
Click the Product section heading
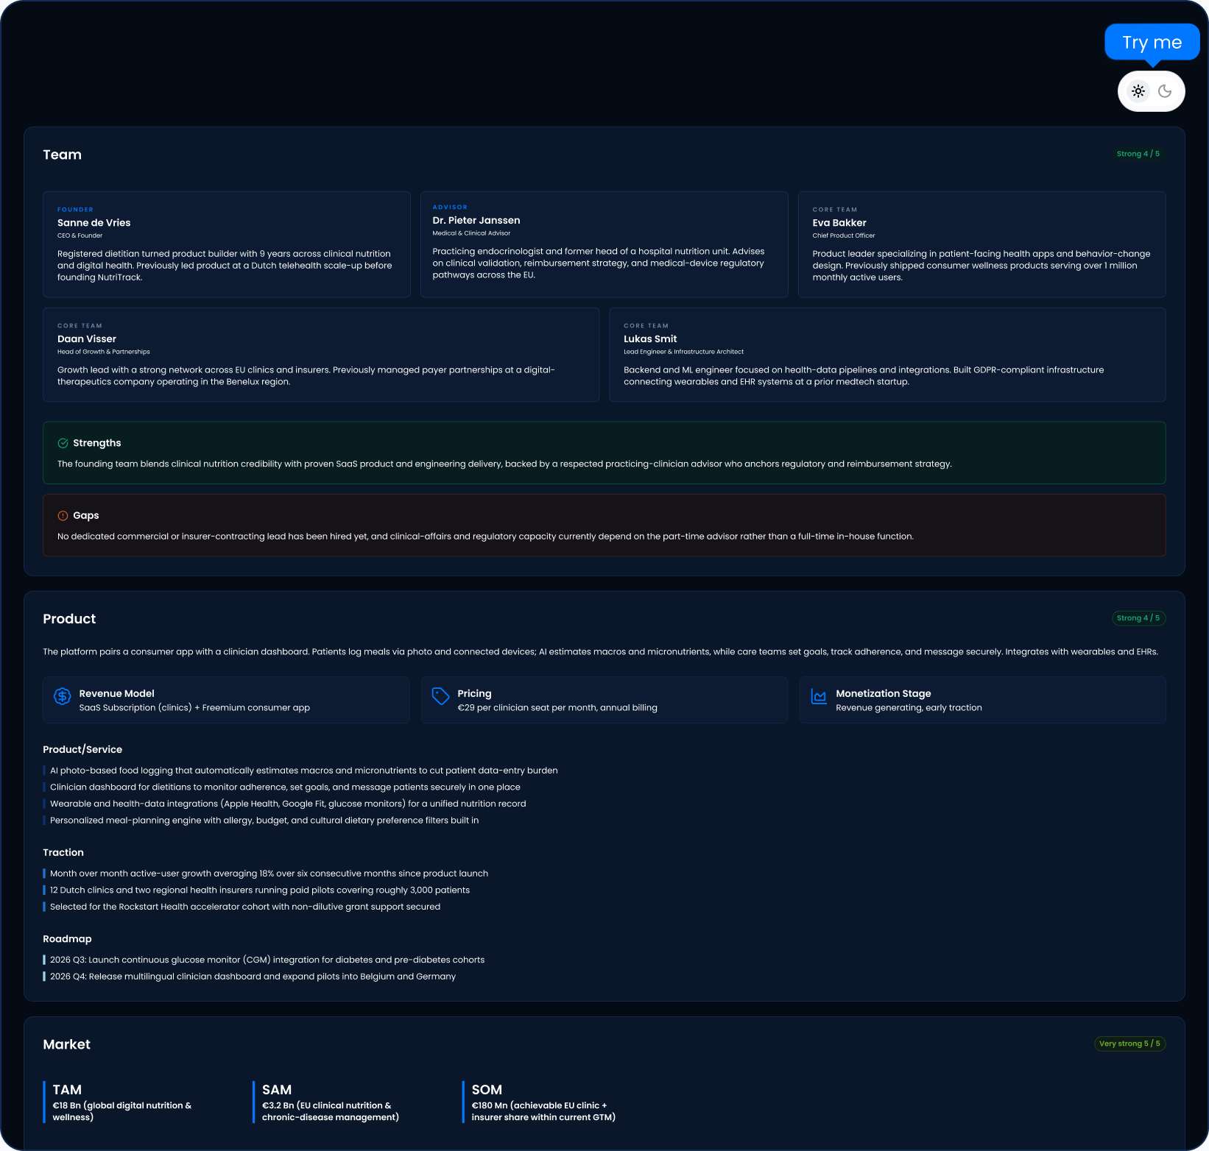69,619
